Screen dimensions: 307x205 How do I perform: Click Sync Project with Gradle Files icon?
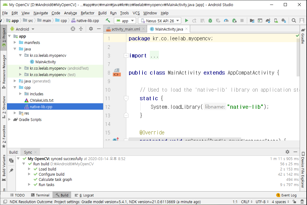(x=268, y=21)
